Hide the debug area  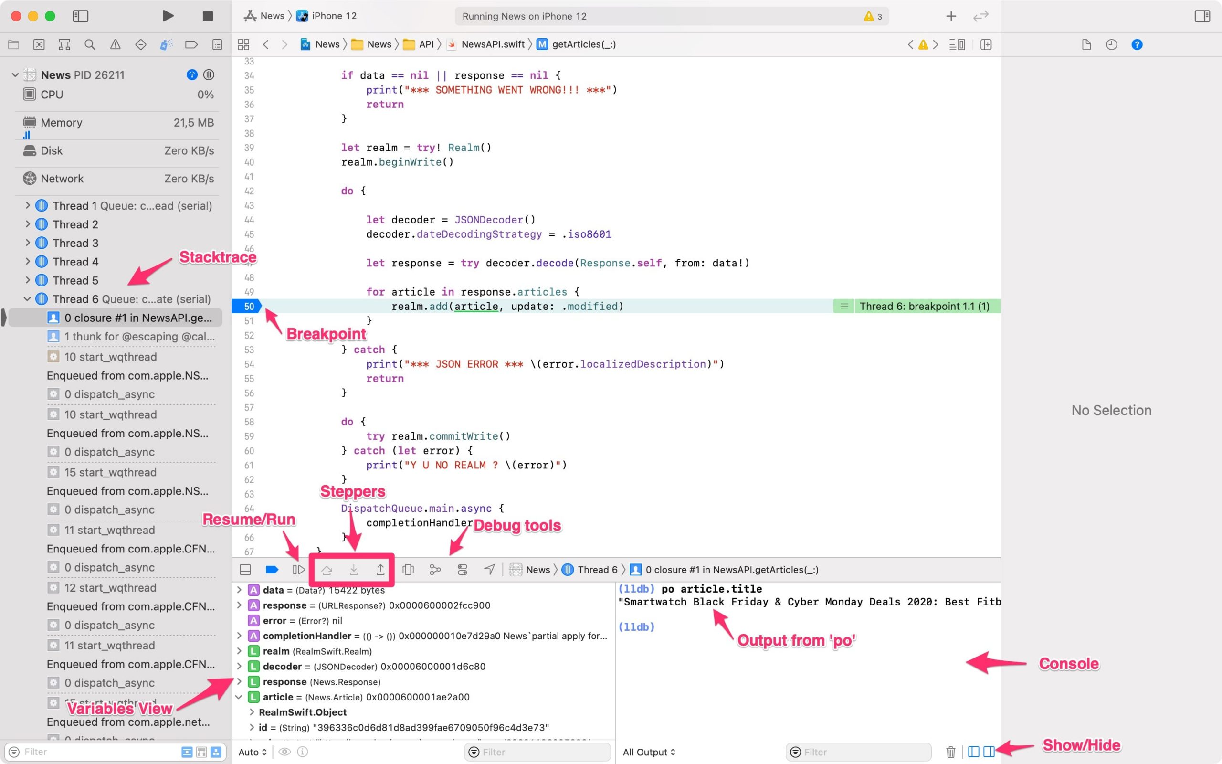(245, 570)
